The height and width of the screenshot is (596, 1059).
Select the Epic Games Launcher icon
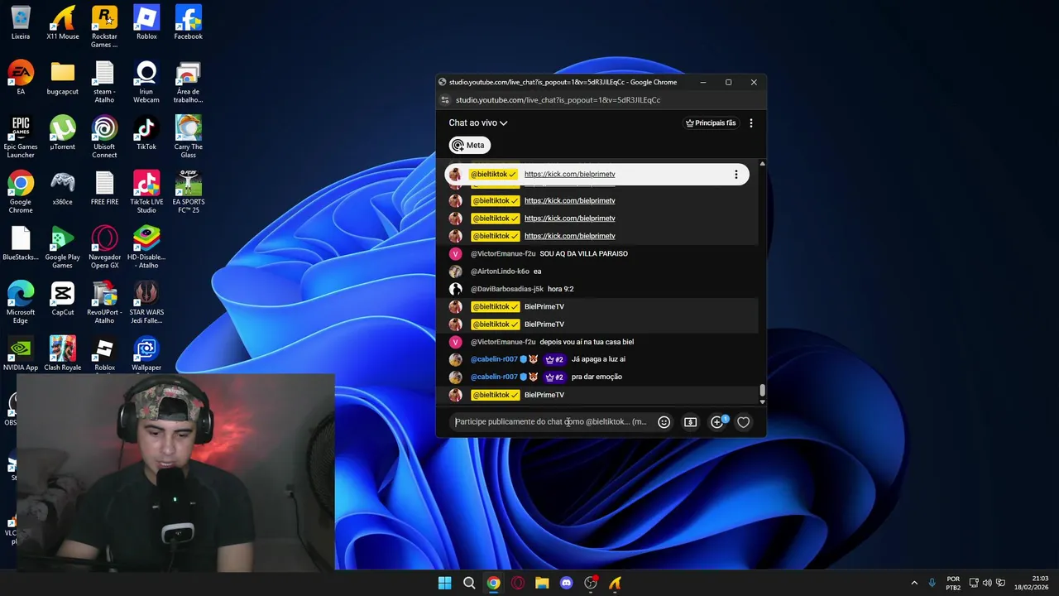pyautogui.click(x=21, y=137)
